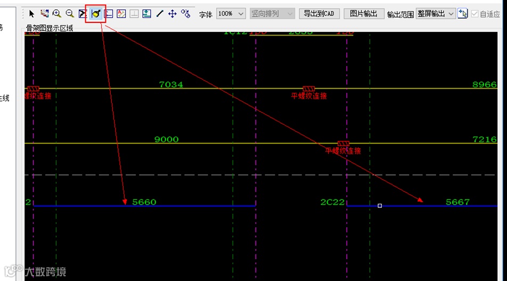
Task: Click the letter A annotation edit icon
Action: [121, 14]
